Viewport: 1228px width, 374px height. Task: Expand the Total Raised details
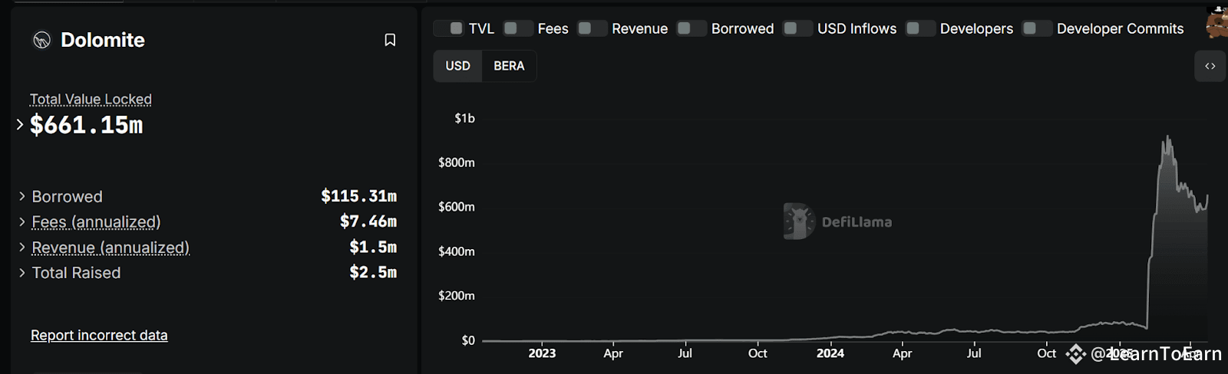[x=21, y=272]
